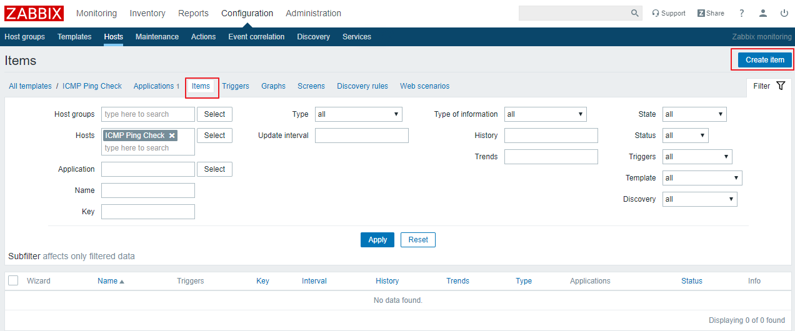This screenshot has width=795, height=331.
Task: Click the search magnifier icon
Action: pyautogui.click(x=635, y=13)
